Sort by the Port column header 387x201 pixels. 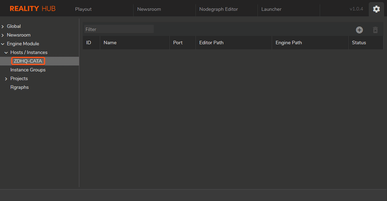click(x=182, y=43)
